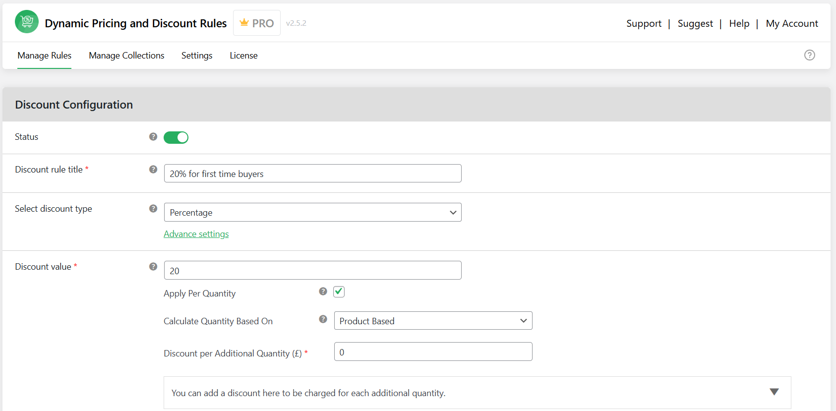Click the help icon beside Discount rule title
Screen dimensions: 836x411
coord(153,169)
